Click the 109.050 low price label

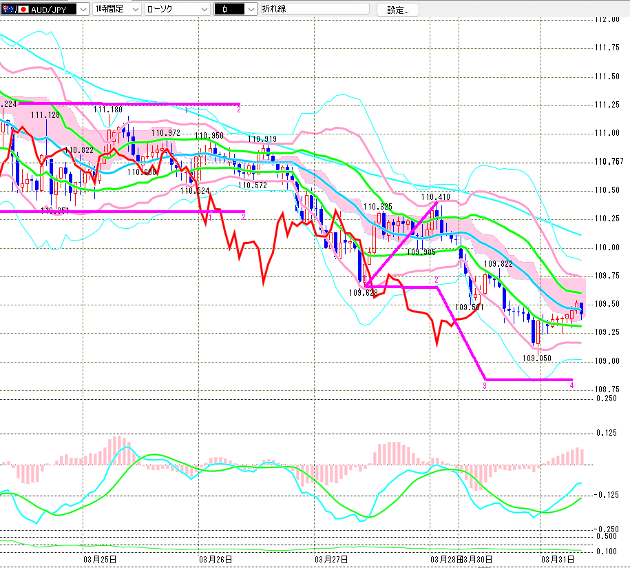tap(537, 358)
